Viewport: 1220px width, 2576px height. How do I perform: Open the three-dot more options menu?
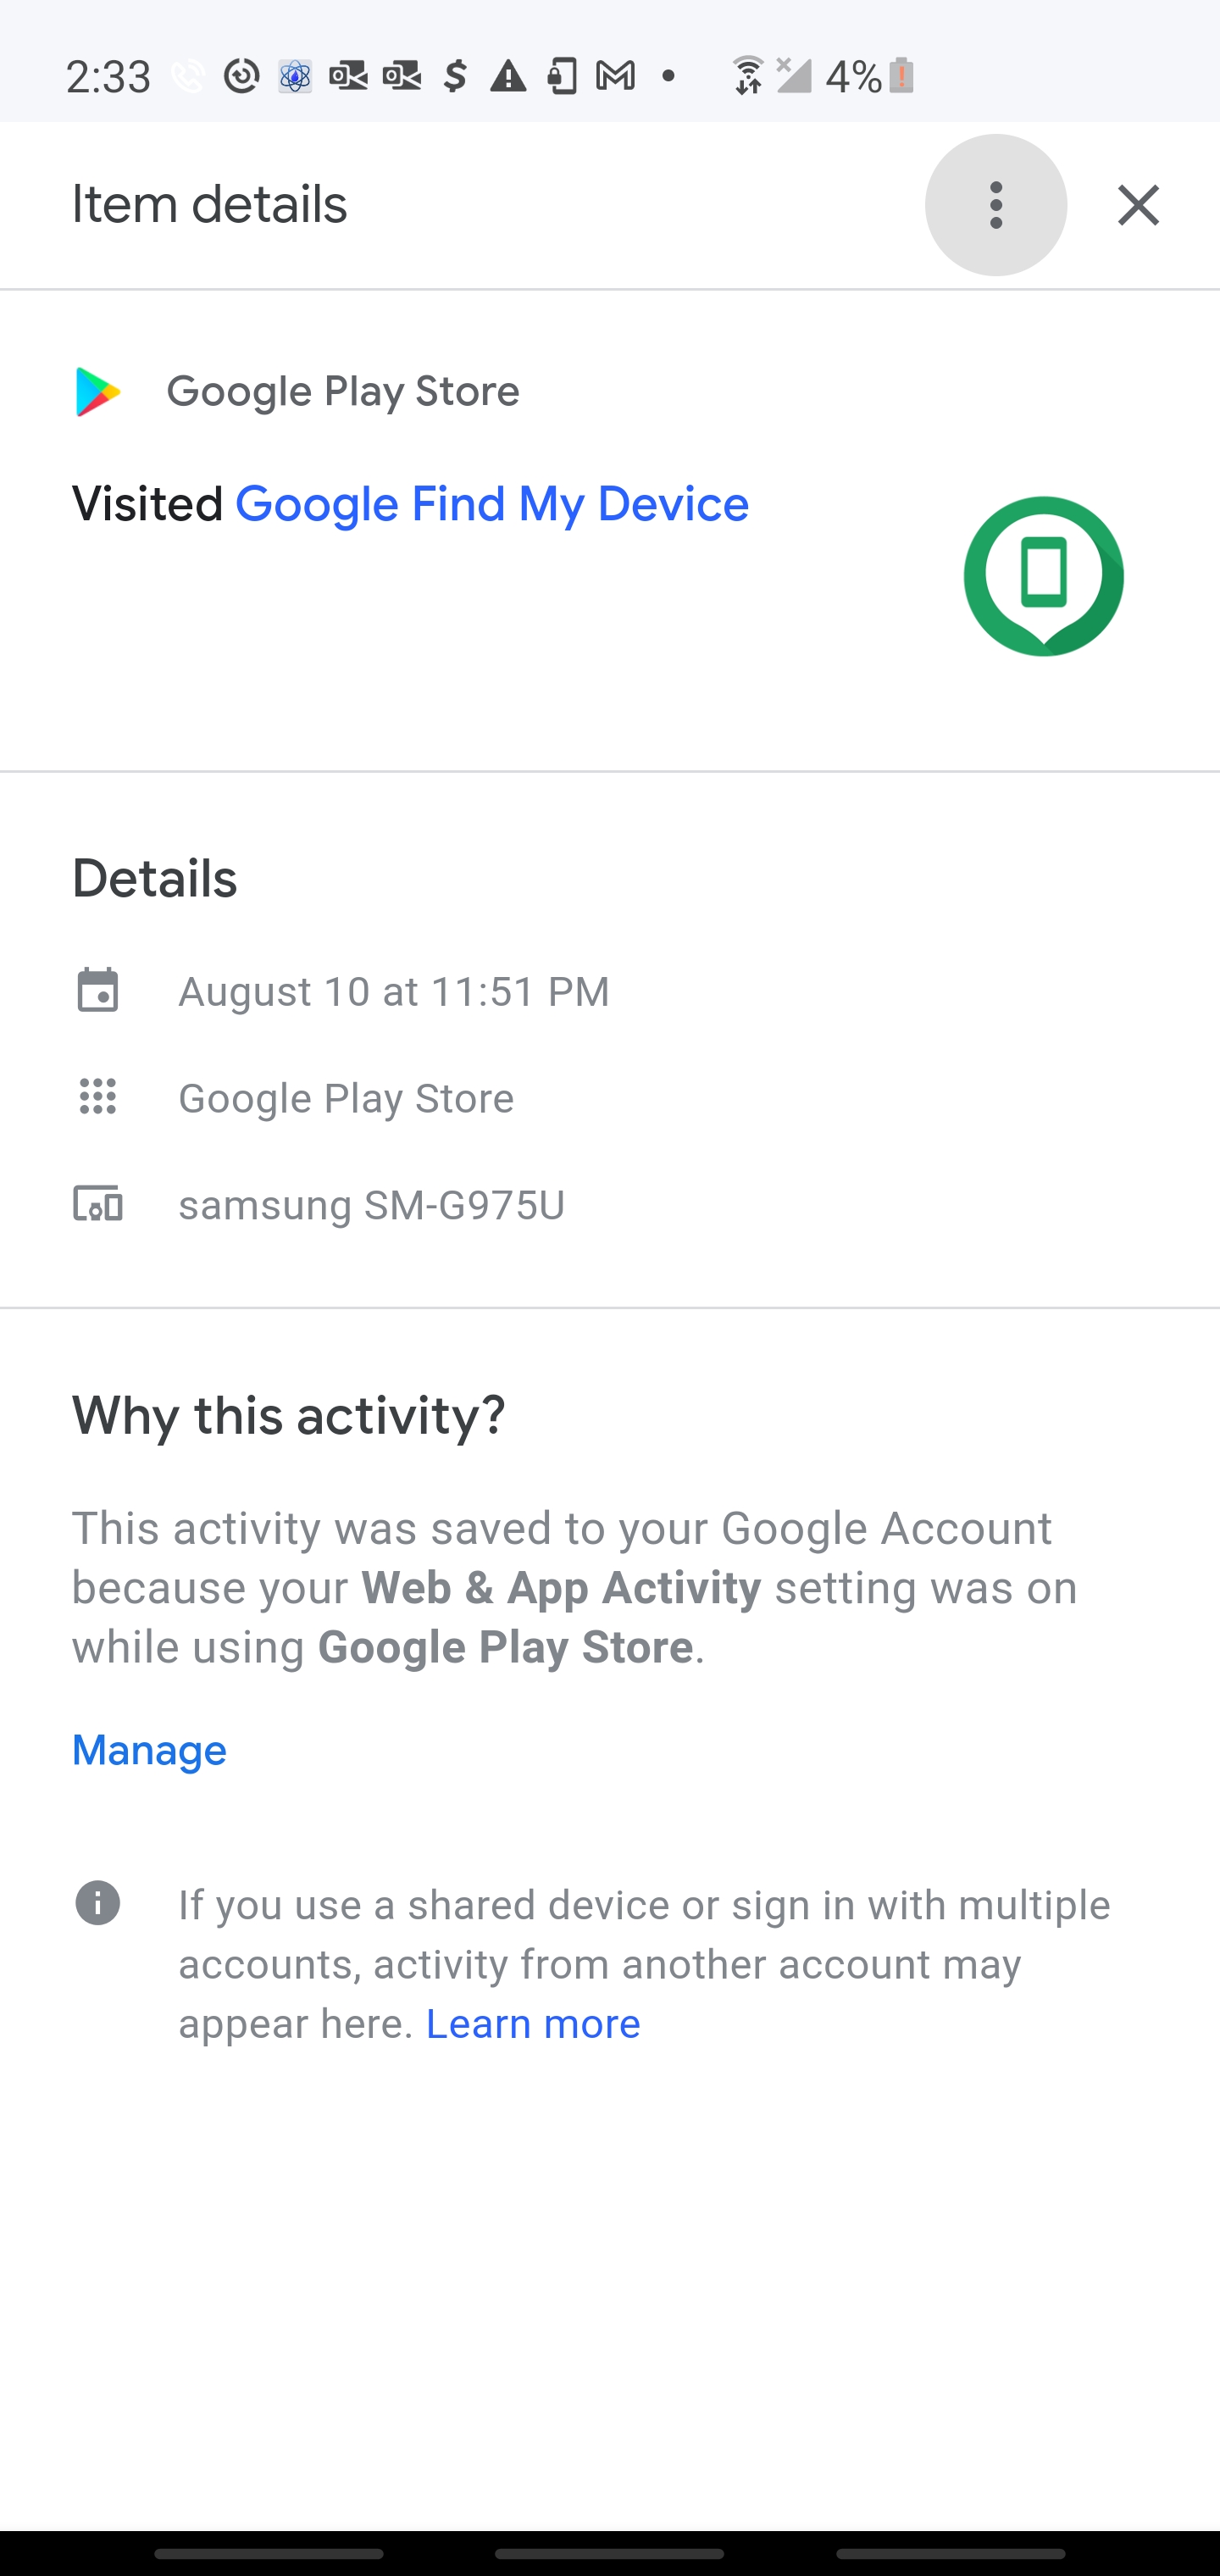pos(995,205)
